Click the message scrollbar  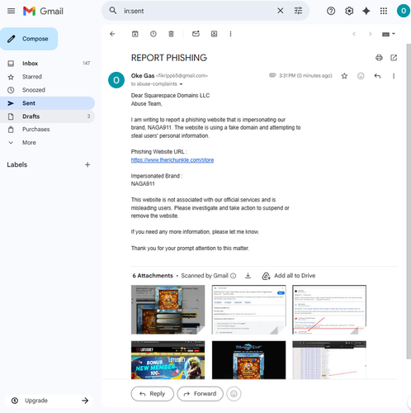[x=409, y=201]
